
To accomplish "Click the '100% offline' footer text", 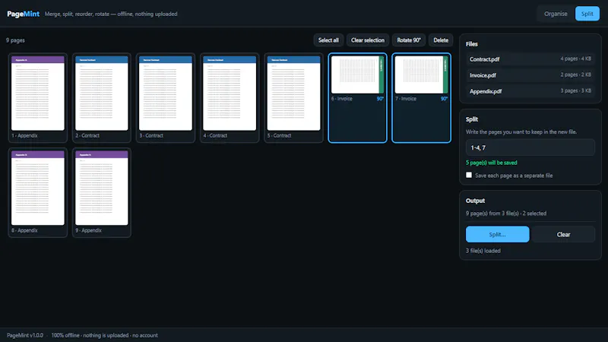I will click(x=65, y=335).
